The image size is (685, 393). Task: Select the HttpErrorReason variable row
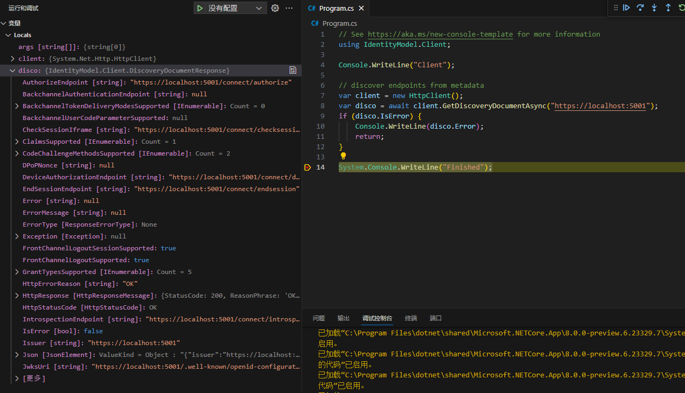tap(150, 284)
